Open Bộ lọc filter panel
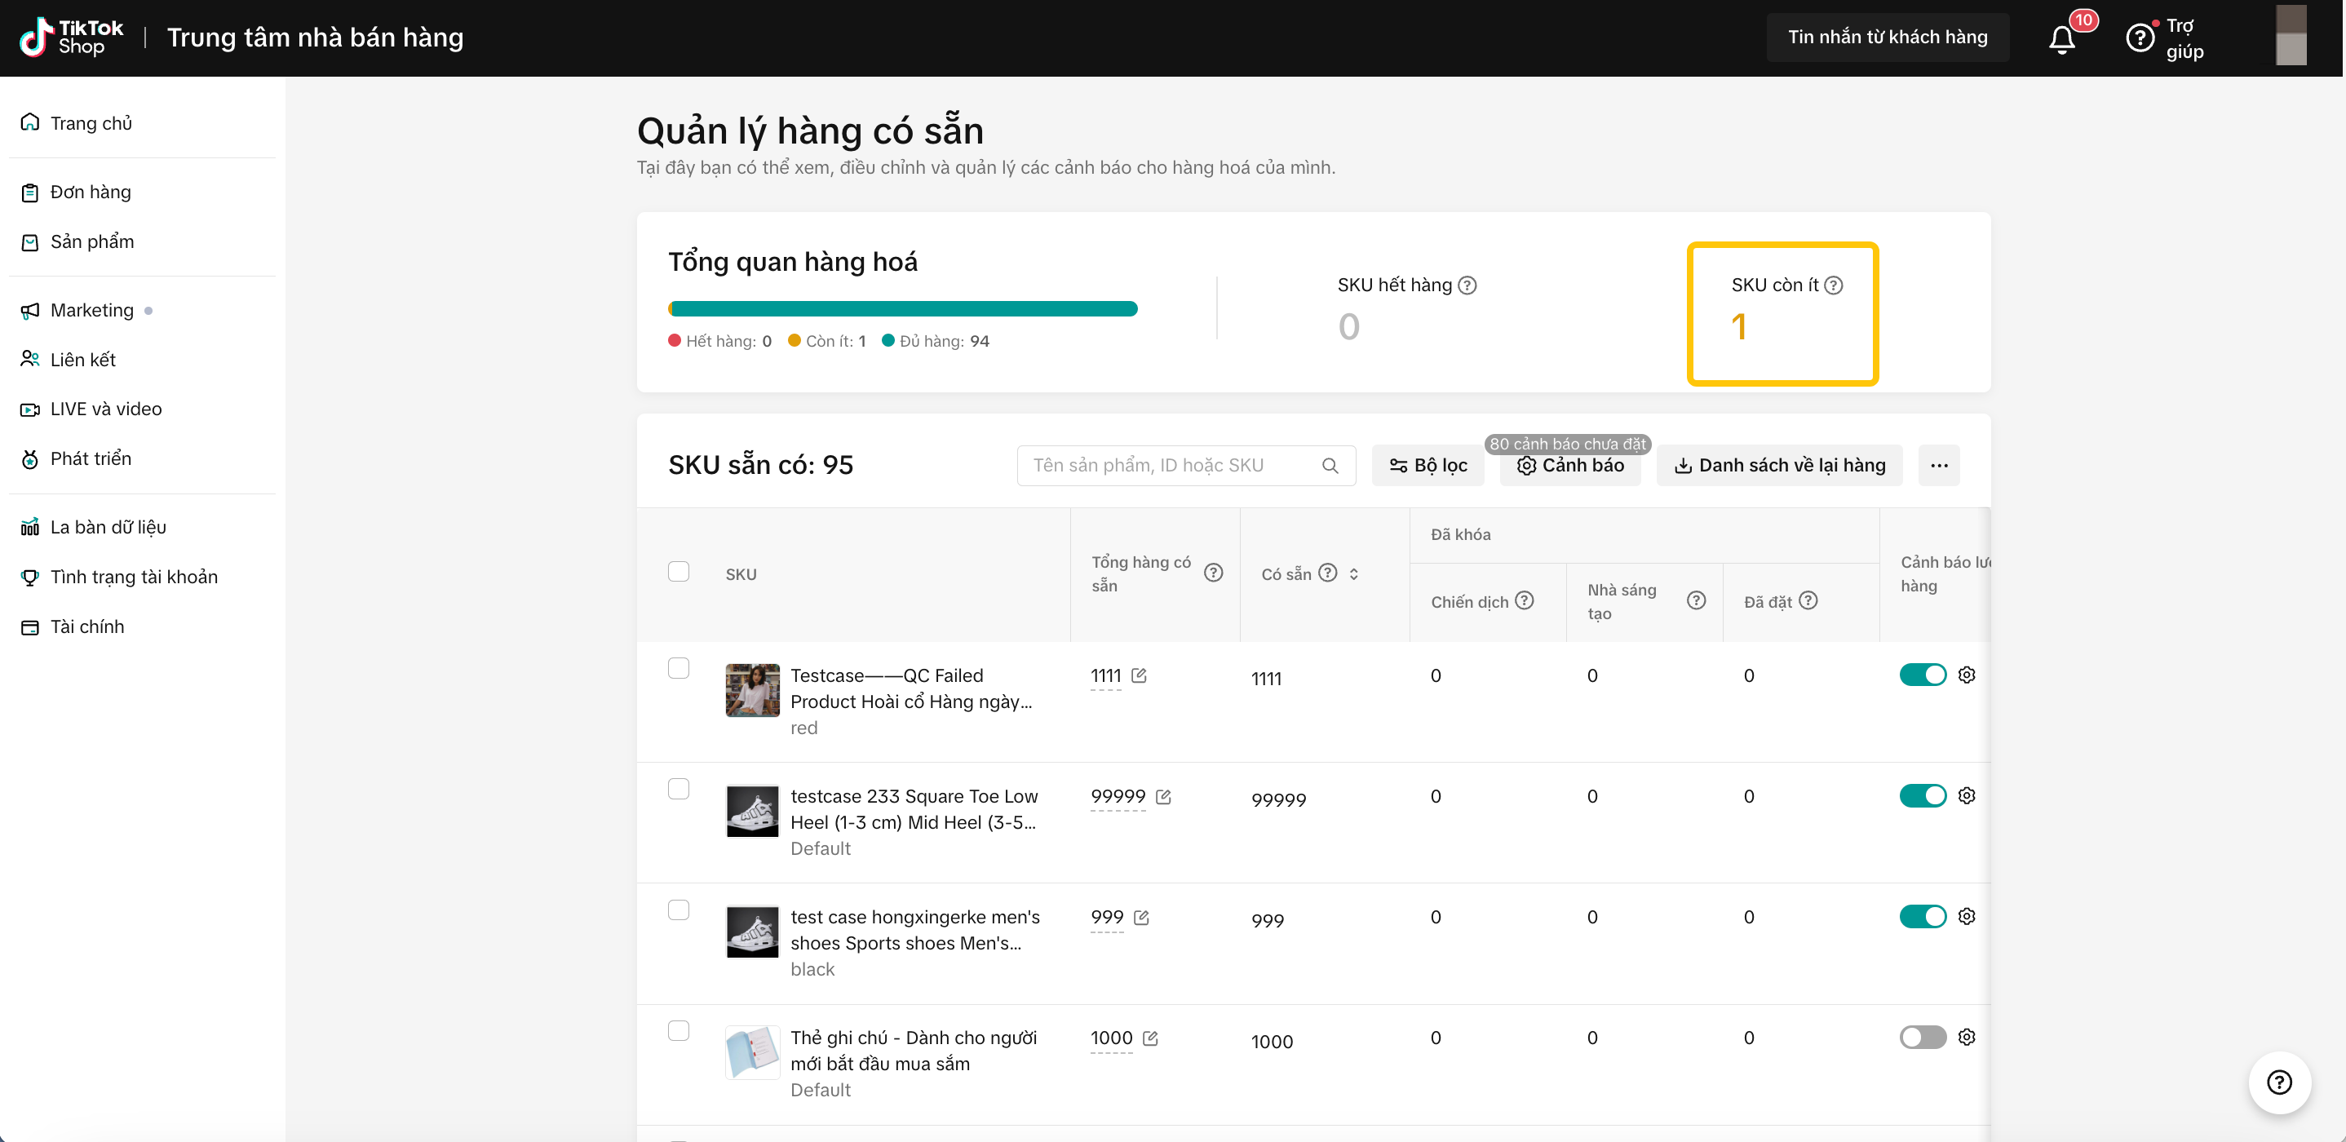 (x=1427, y=465)
